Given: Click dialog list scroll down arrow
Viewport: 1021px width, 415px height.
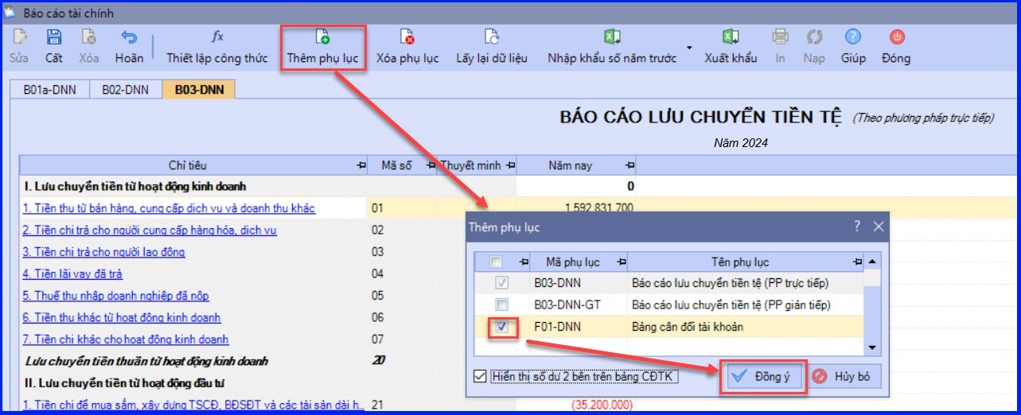Looking at the screenshot, I should 873,347.
